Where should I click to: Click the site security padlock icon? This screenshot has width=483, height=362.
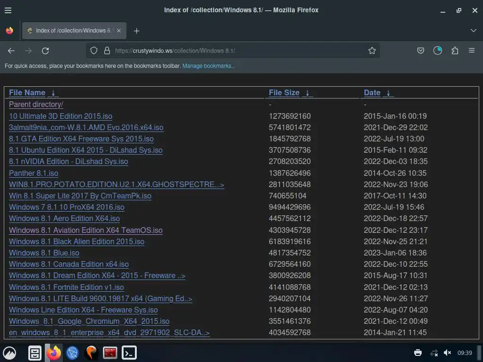tap(107, 50)
